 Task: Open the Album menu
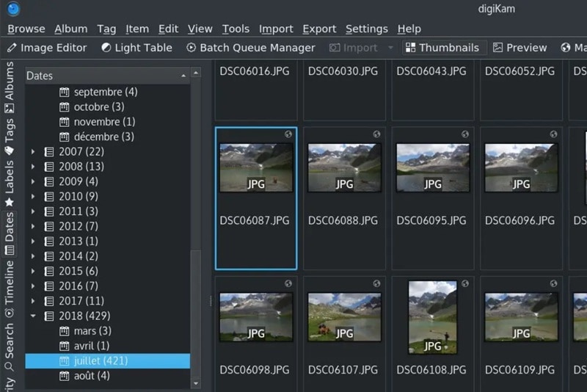(x=70, y=29)
